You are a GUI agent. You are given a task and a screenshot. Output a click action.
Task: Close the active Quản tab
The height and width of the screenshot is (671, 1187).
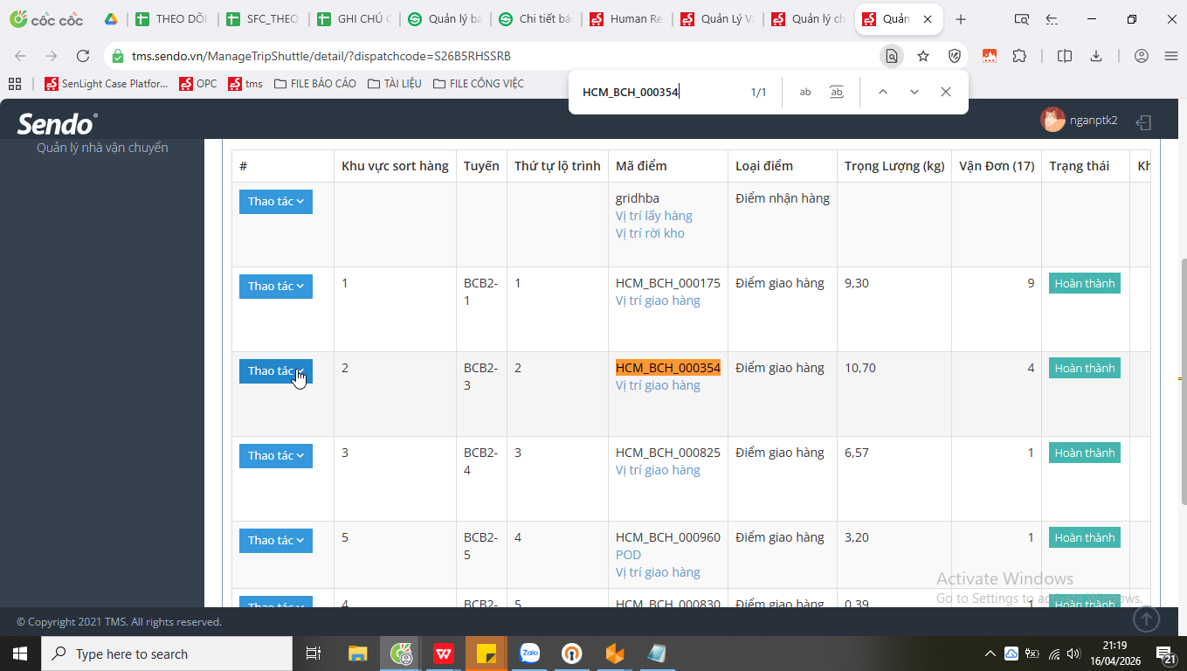tap(928, 19)
